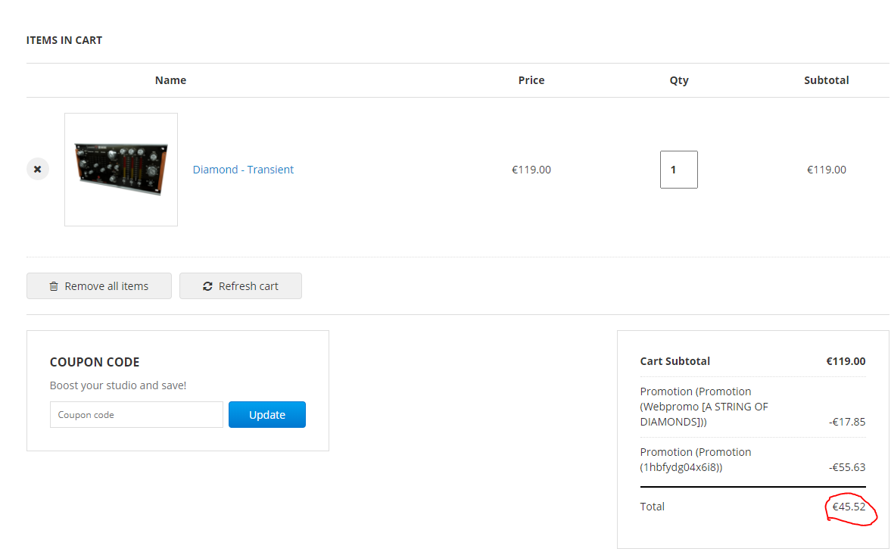Click the row subtotal €119.00 under Subtotal

tap(827, 170)
